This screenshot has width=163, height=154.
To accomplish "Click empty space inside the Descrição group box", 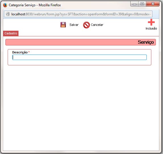I will [80, 63].
